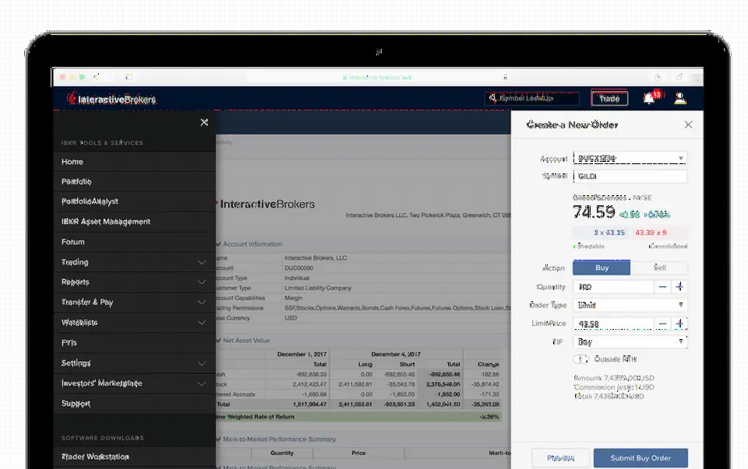748x469 pixels.
Task: Click the Preview button
Action: pos(560,458)
